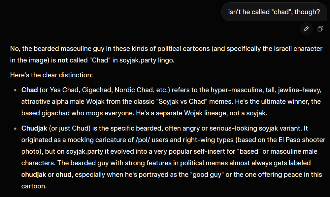Click the copy message icon

[320, 29]
